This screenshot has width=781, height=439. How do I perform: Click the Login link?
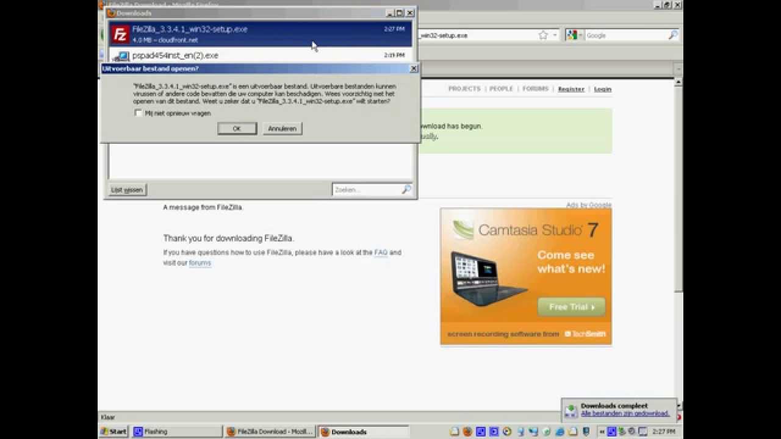point(602,89)
